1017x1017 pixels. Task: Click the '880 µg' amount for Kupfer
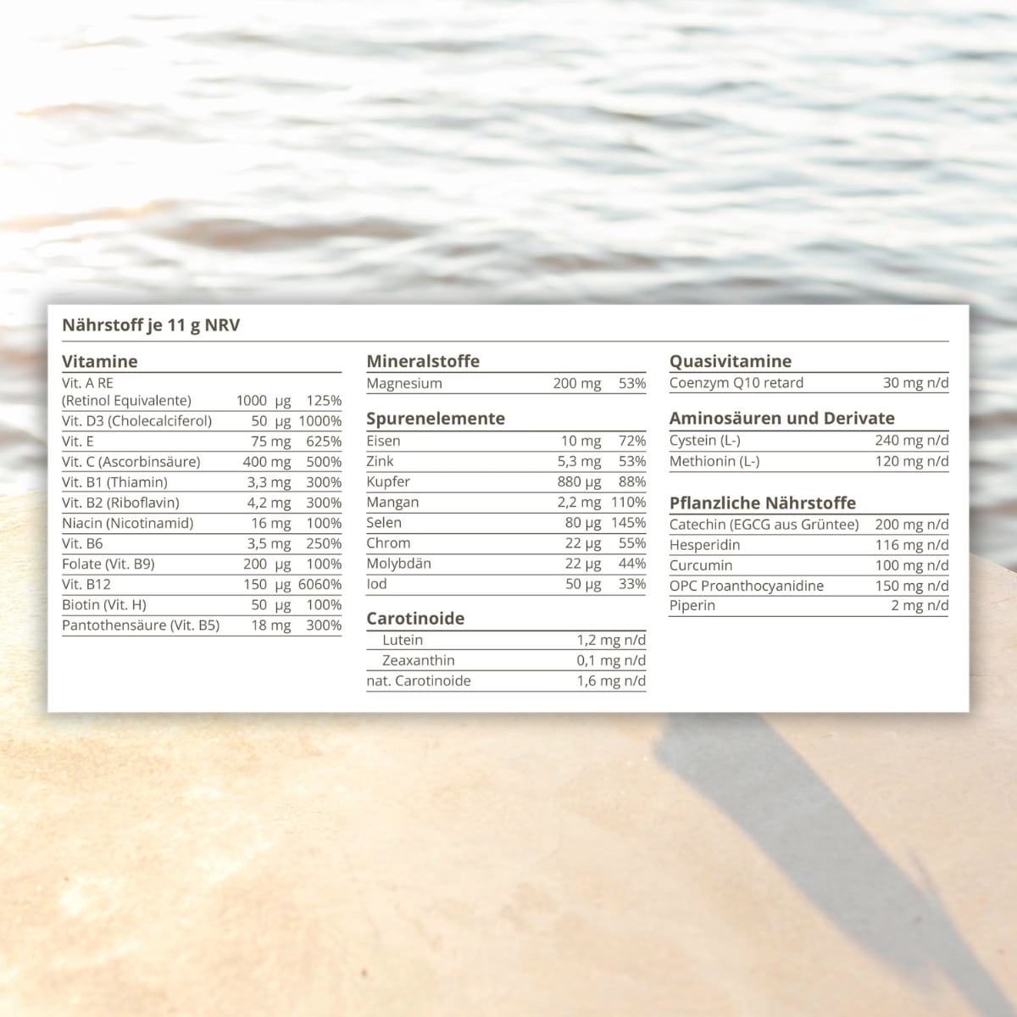point(579,481)
